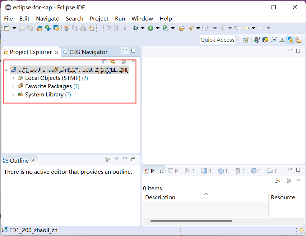306x236 pixels.
Task: Open the Outline View Menu triangle
Action: pyautogui.click(x=117, y=159)
